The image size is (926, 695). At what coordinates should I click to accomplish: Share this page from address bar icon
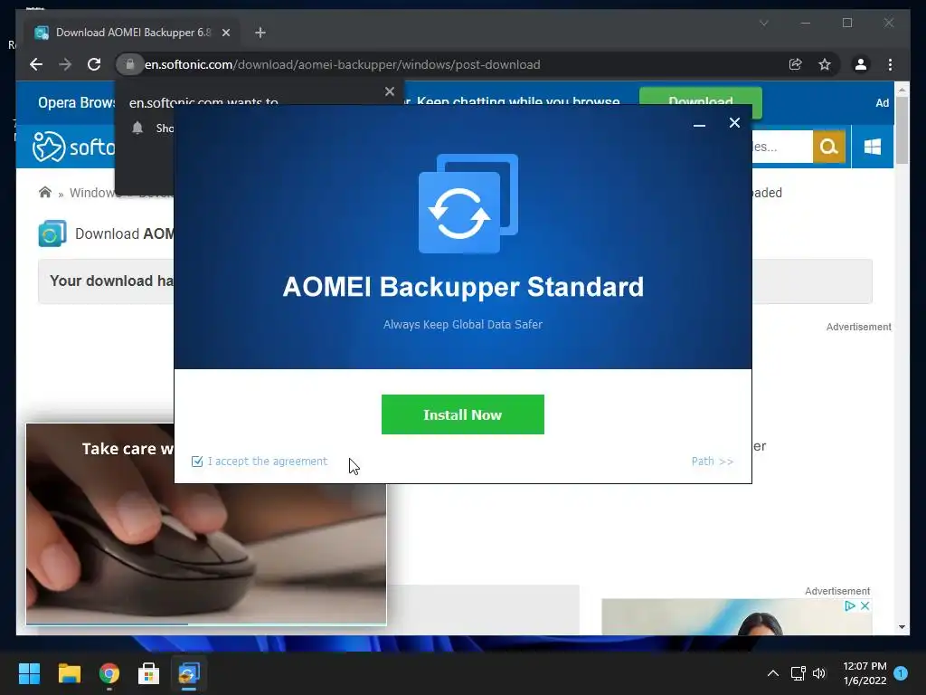[796, 64]
